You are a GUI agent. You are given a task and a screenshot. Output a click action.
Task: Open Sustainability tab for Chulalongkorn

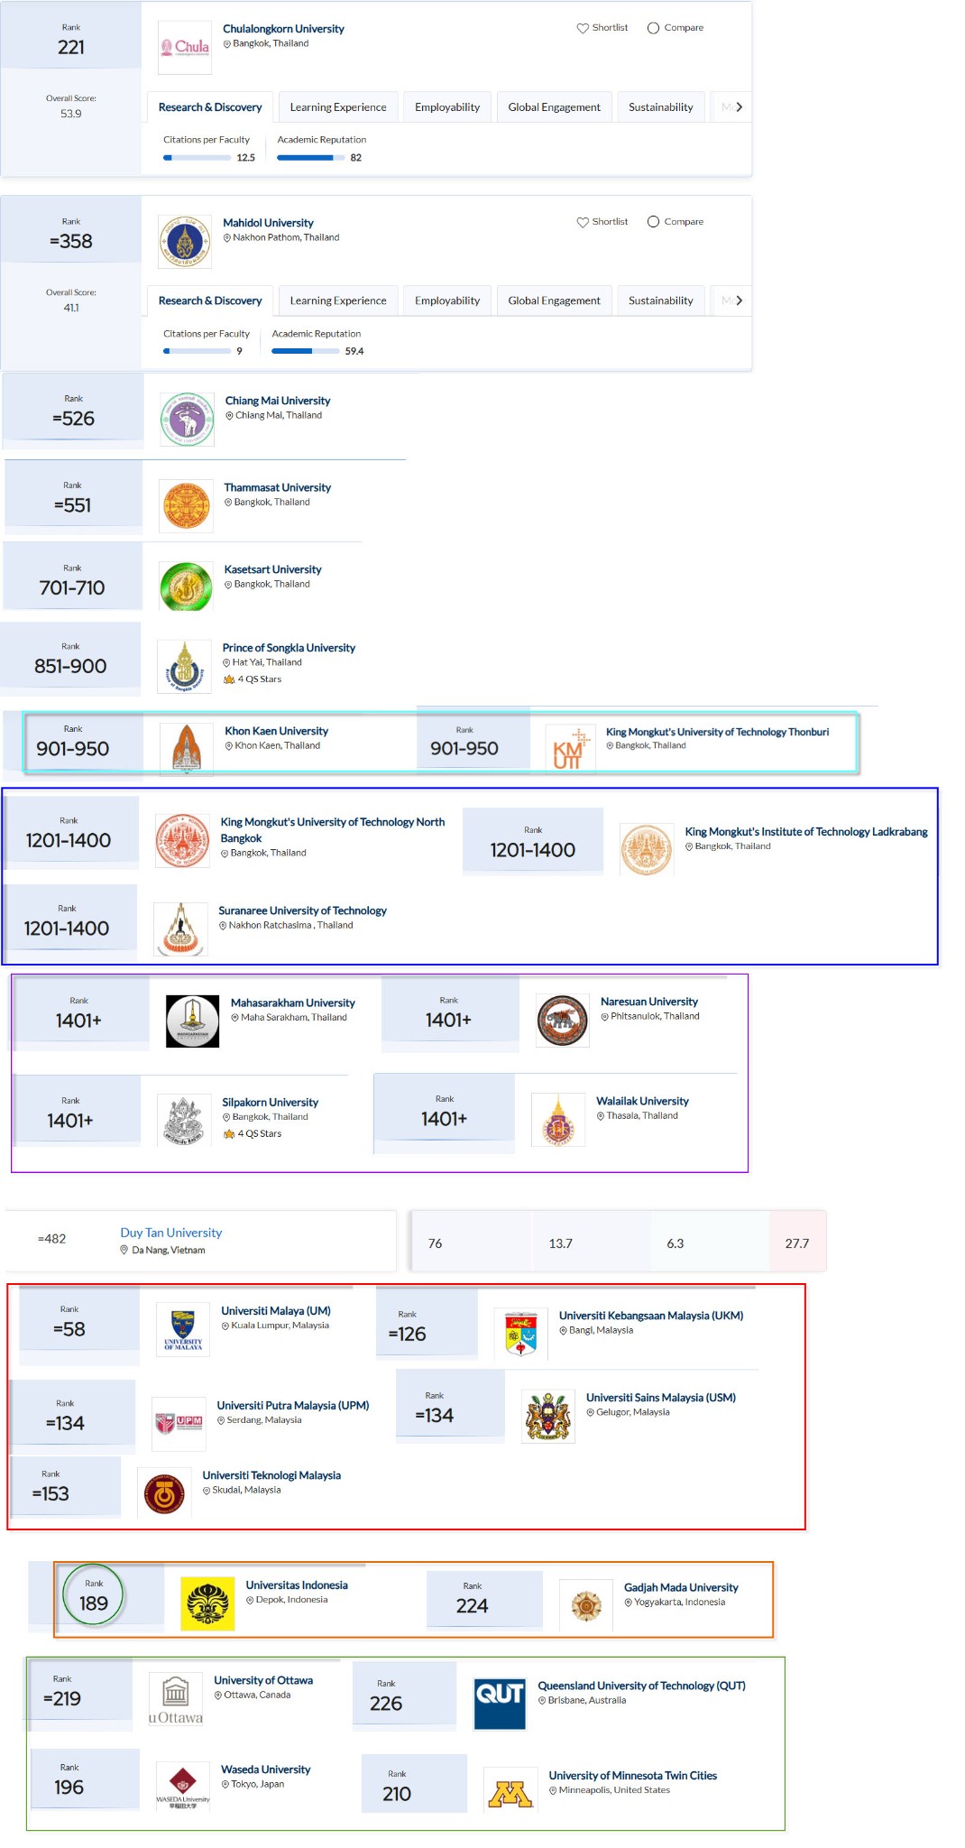[661, 106]
